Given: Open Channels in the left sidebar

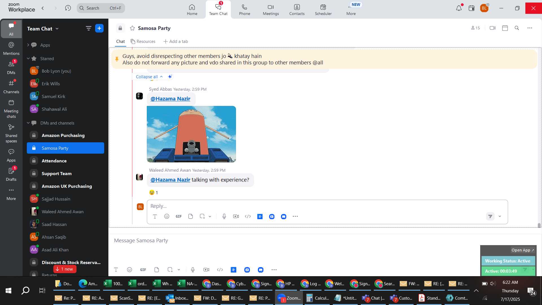Looking at the screenshot, I should pyautogui.click(x=11, y=87).
